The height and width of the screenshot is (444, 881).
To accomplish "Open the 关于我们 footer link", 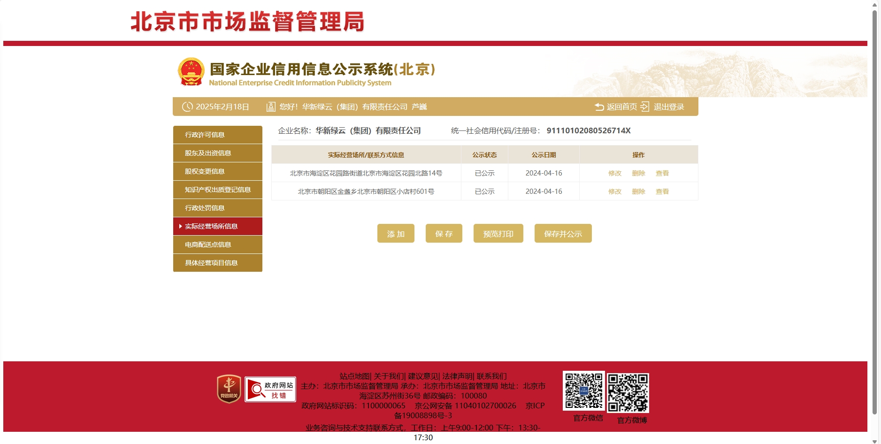I will (389, 376).
